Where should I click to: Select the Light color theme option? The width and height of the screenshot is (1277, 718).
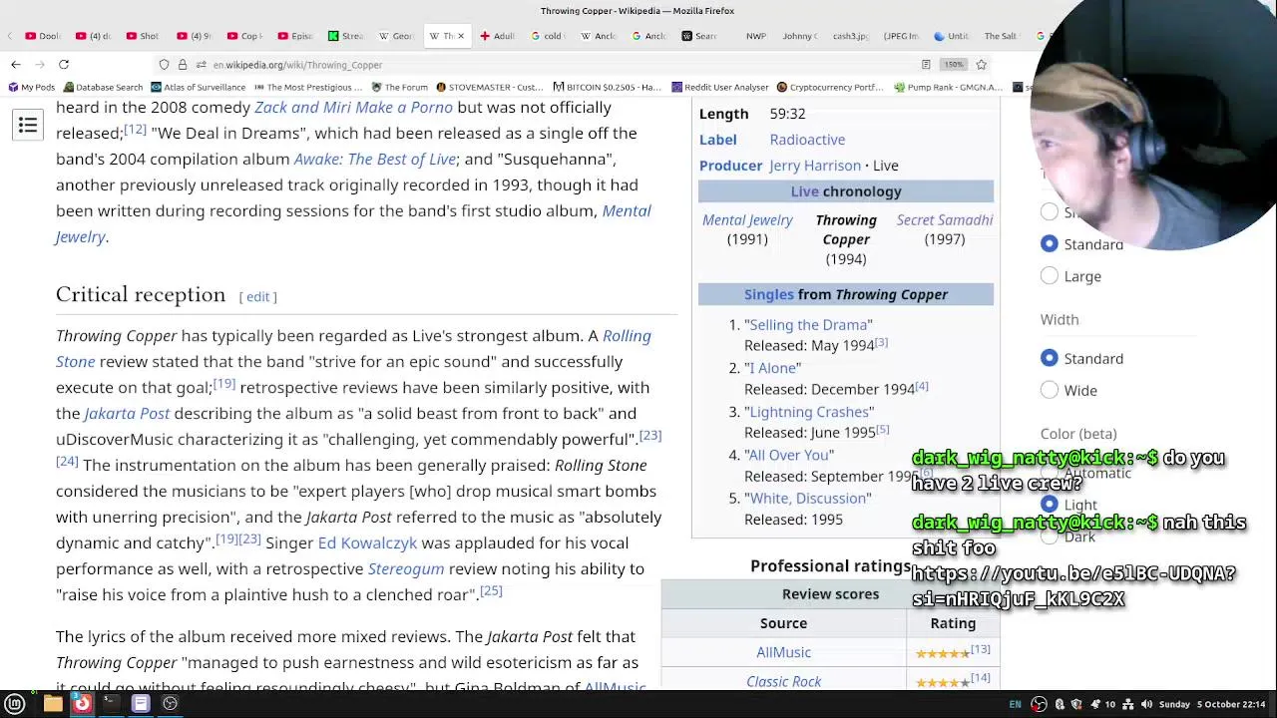tap(1050, 505)
